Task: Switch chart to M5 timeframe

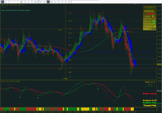Action: tap(45, 2)
